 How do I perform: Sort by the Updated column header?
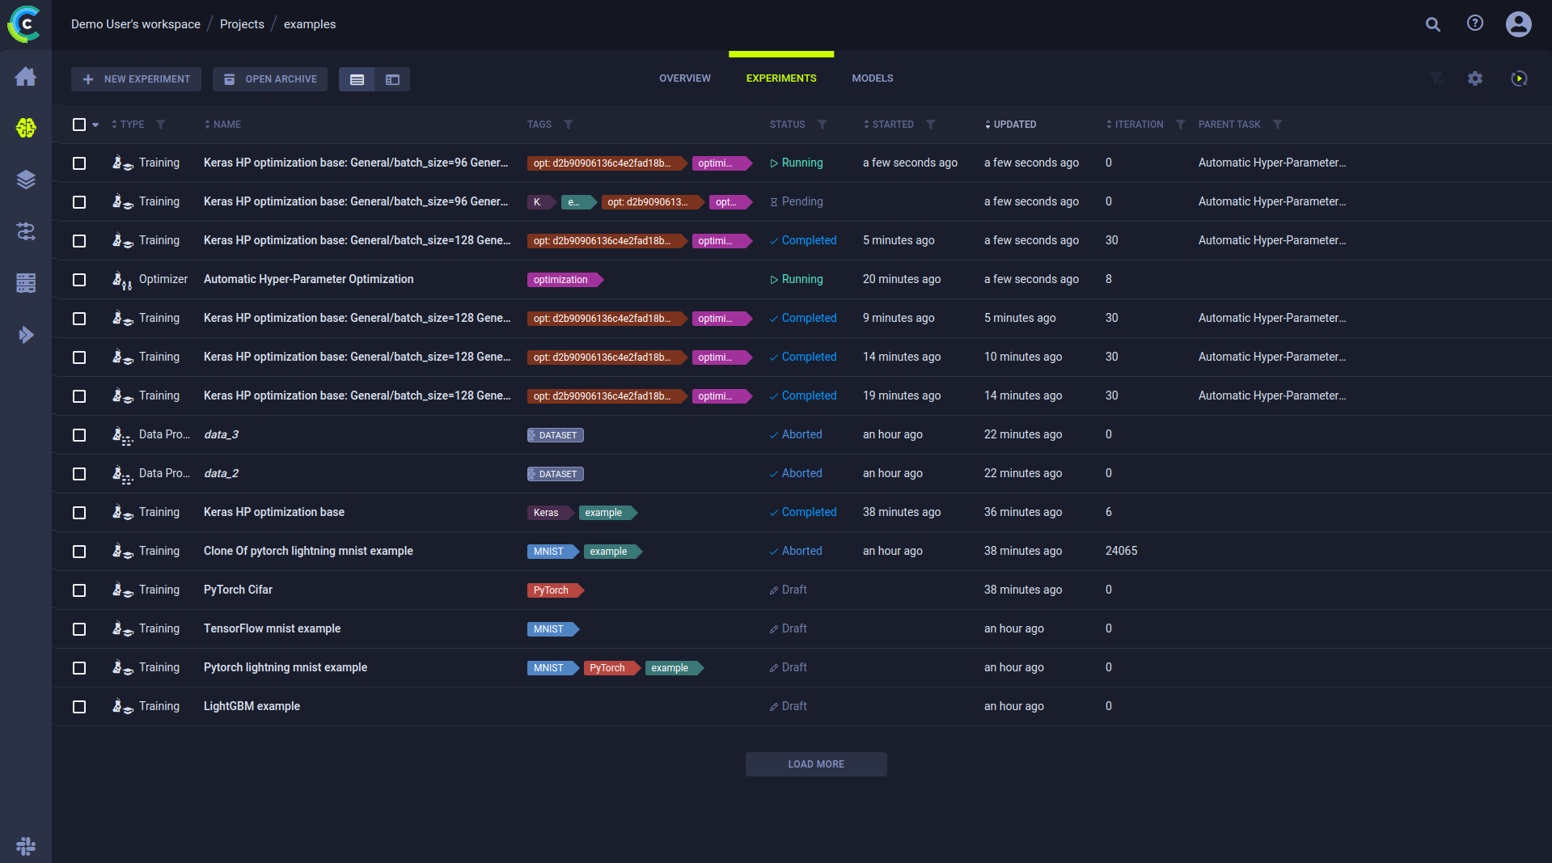(x=1014, y=125)
